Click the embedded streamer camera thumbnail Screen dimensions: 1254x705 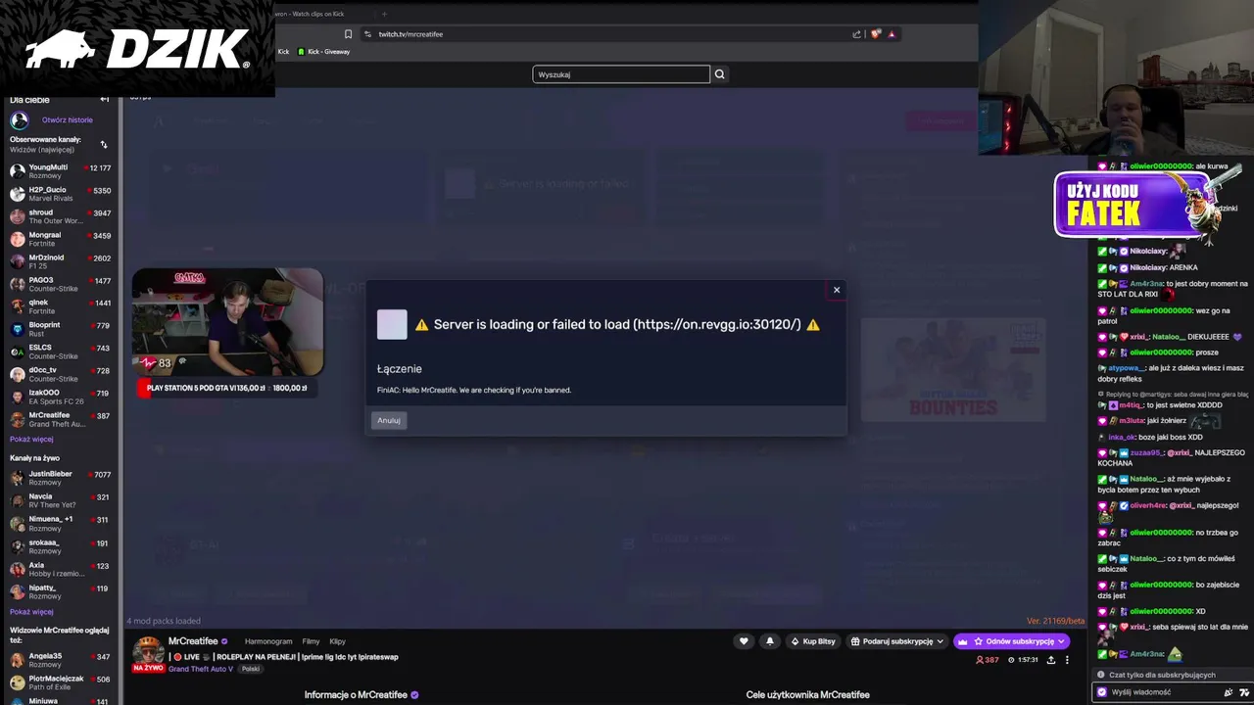click(x=227, y=321)
